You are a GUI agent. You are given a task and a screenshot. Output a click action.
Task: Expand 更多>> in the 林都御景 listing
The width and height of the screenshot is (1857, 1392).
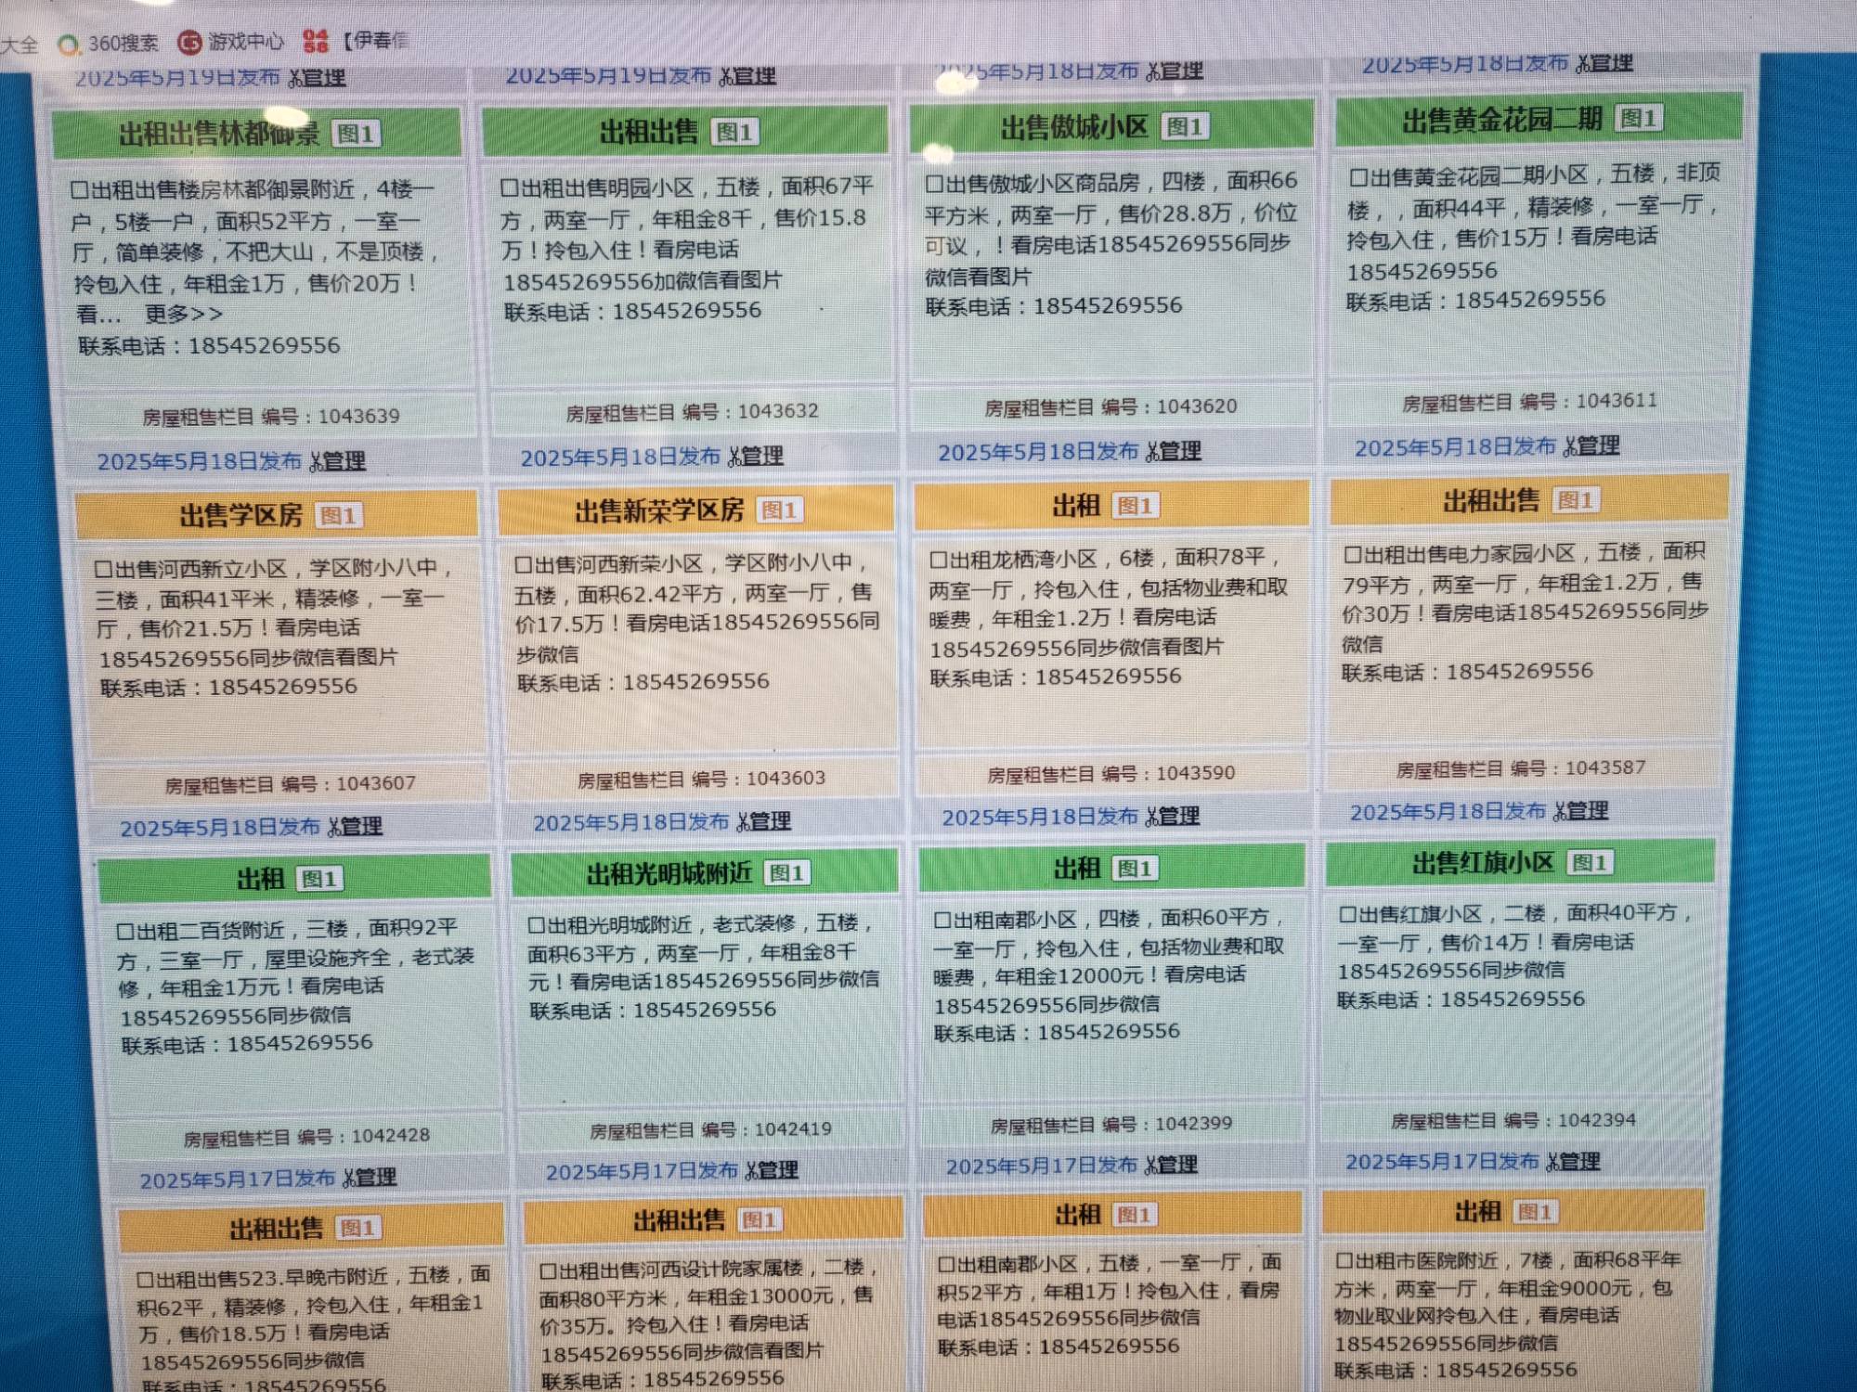click(183, 315)
